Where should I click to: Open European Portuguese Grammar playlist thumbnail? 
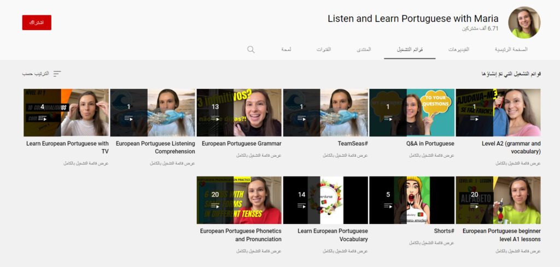(239, 112)
